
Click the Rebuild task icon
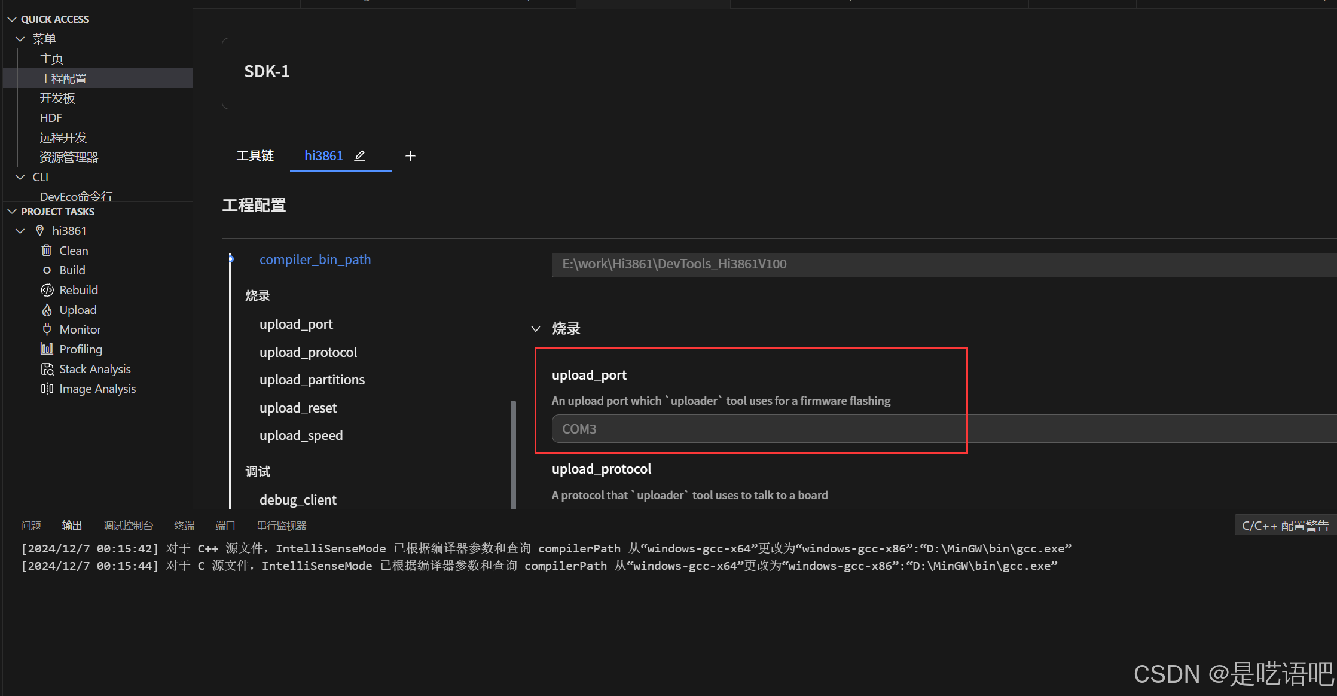point(47,290)
